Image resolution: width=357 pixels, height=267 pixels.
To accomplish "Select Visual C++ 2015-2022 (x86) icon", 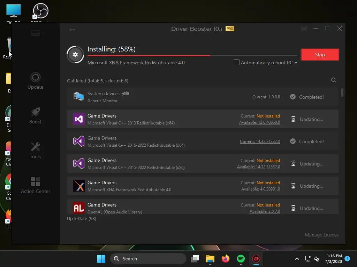I will pos(78,163).
